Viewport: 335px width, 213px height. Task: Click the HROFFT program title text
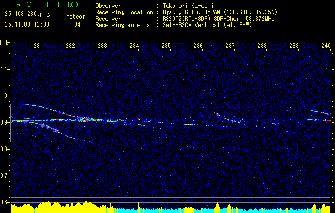point(33,4)
